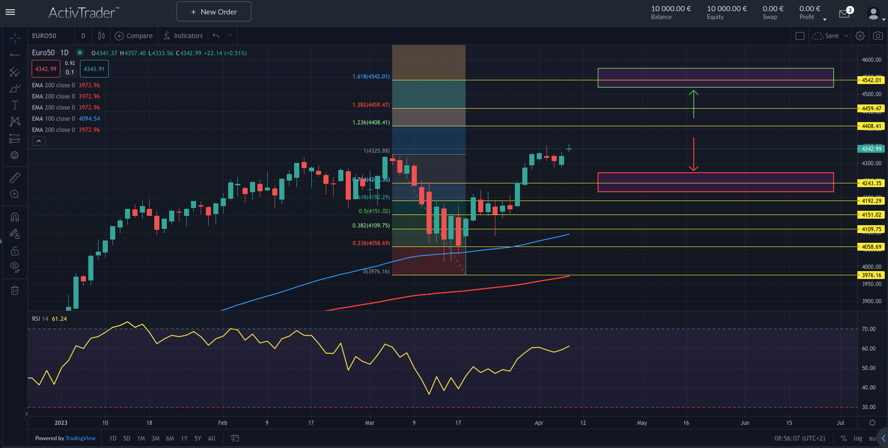Select the zoom-in magnifier tool
The height and width of the screenshot is (448, 888).
(14, 194)
